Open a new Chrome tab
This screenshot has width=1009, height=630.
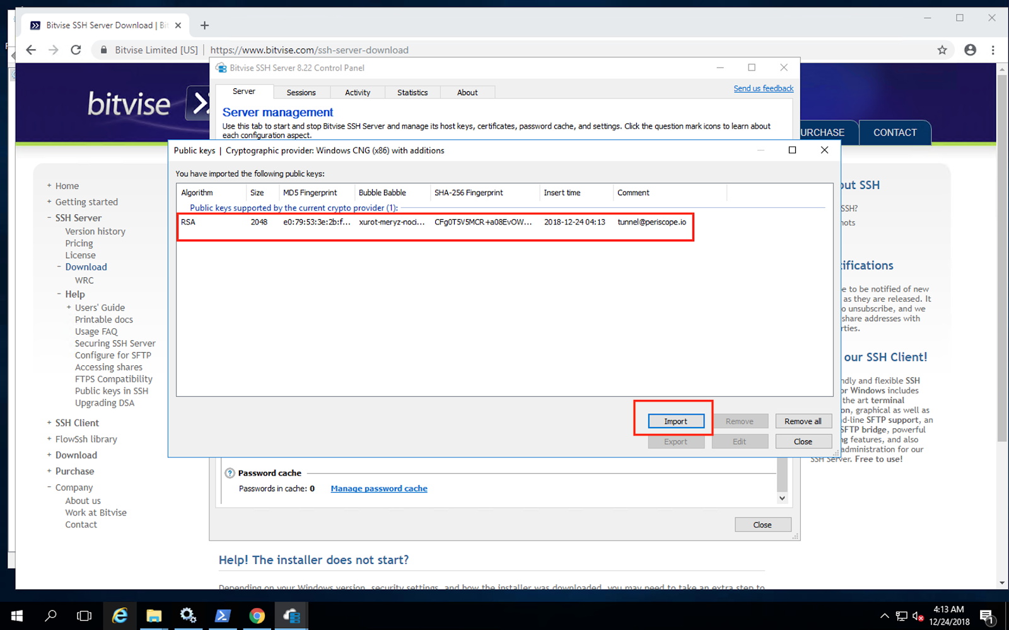pos(204,25)
